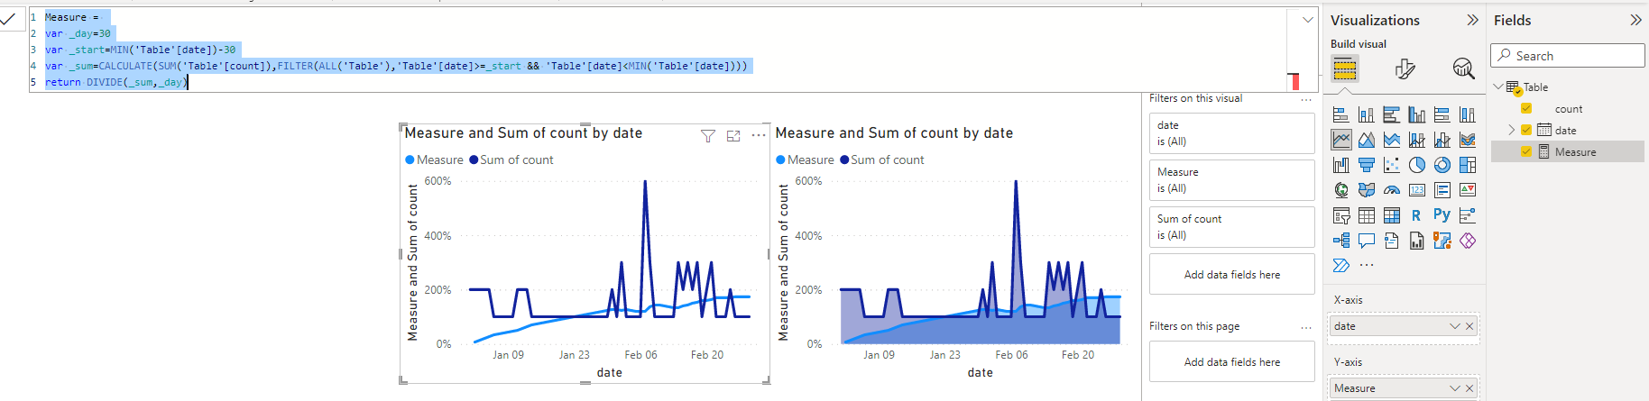This screenshot has width=1649, height=401.
Task: Toggle the Measure field checkbox
Action: click(1526, 151)
